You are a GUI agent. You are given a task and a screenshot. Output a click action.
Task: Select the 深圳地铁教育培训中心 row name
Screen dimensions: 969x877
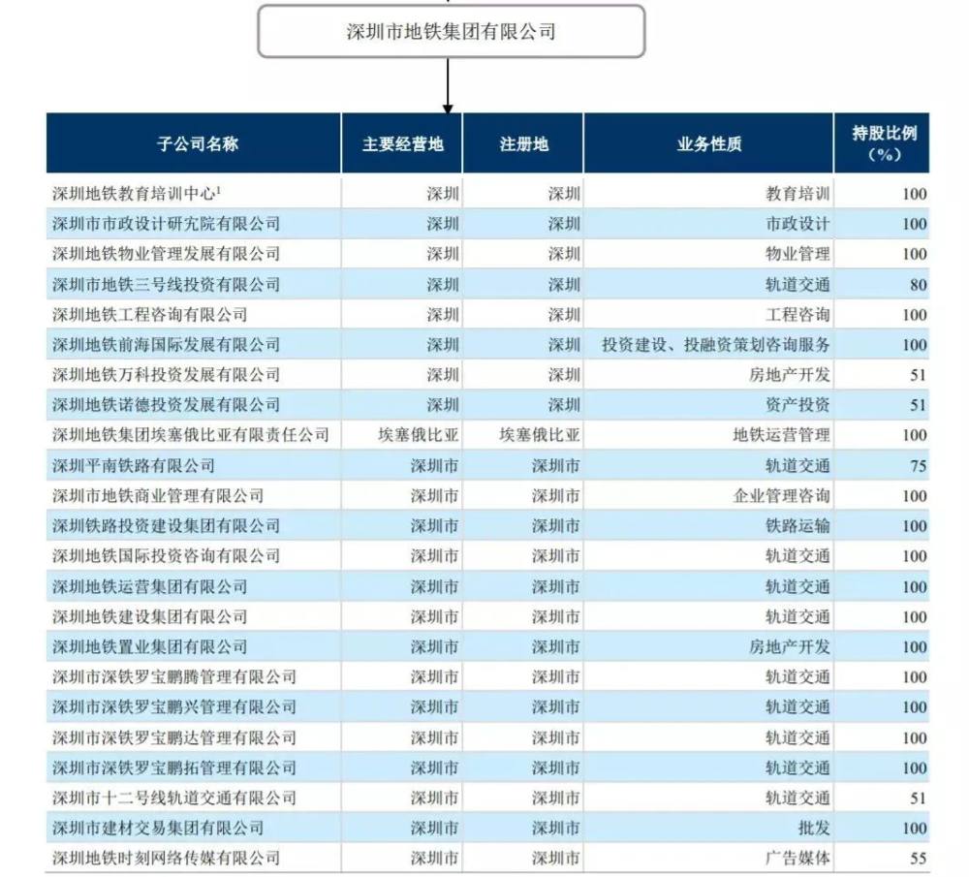click(137, 194)
